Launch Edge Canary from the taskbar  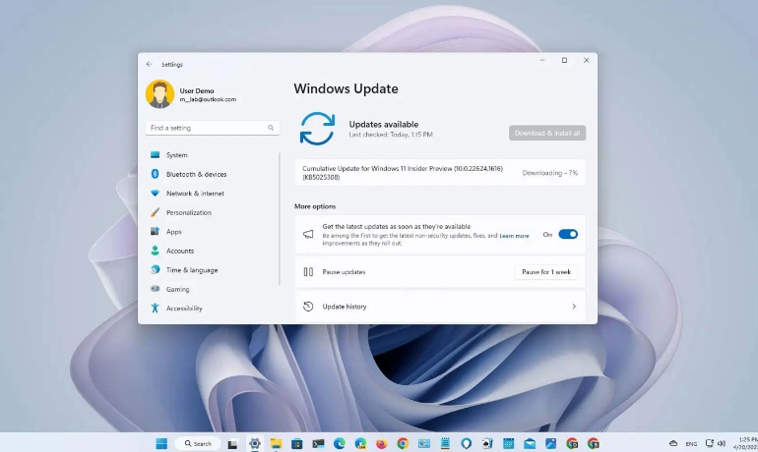pyautogui.click(x=360, y=443)
